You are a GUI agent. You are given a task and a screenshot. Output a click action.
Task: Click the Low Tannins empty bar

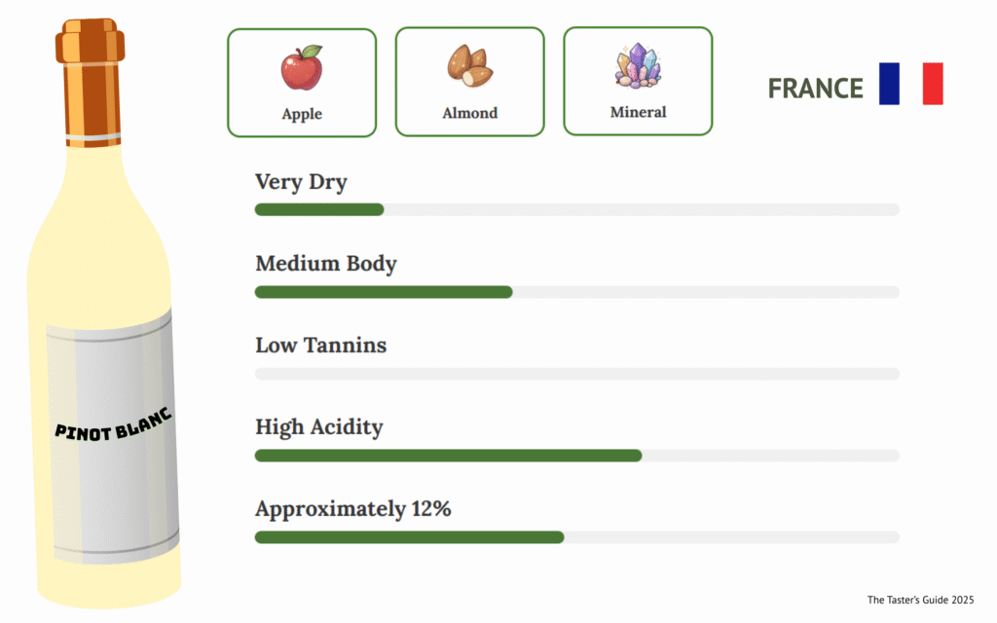(x=576, y=374)
